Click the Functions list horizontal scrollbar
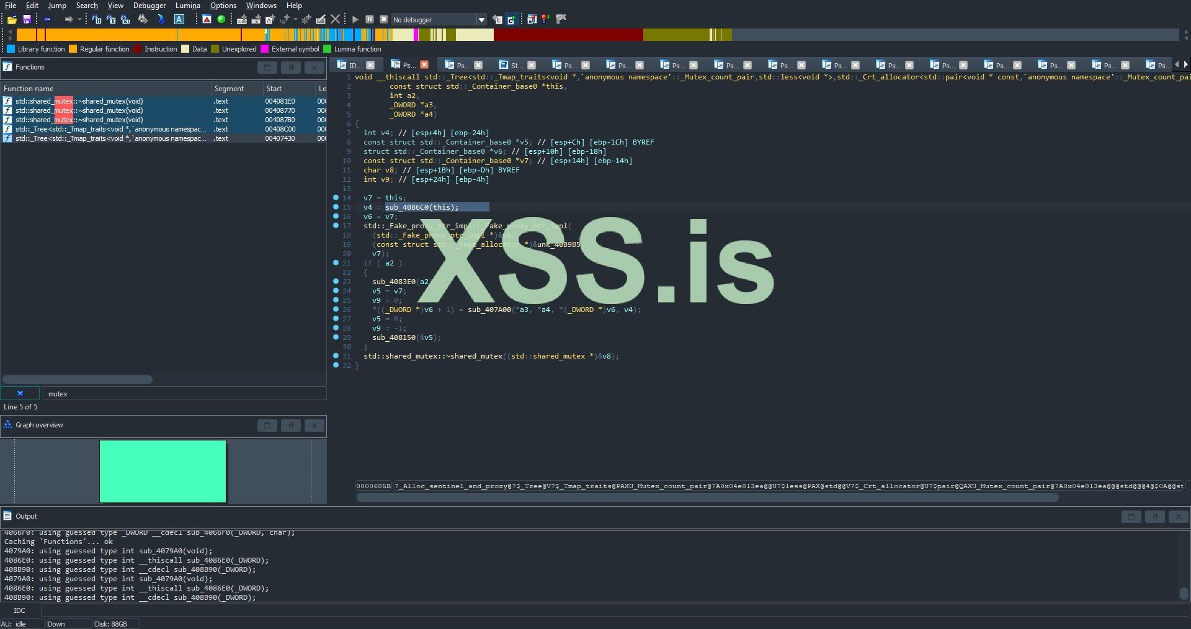The image size is (1191, 629). coord(78,379)
